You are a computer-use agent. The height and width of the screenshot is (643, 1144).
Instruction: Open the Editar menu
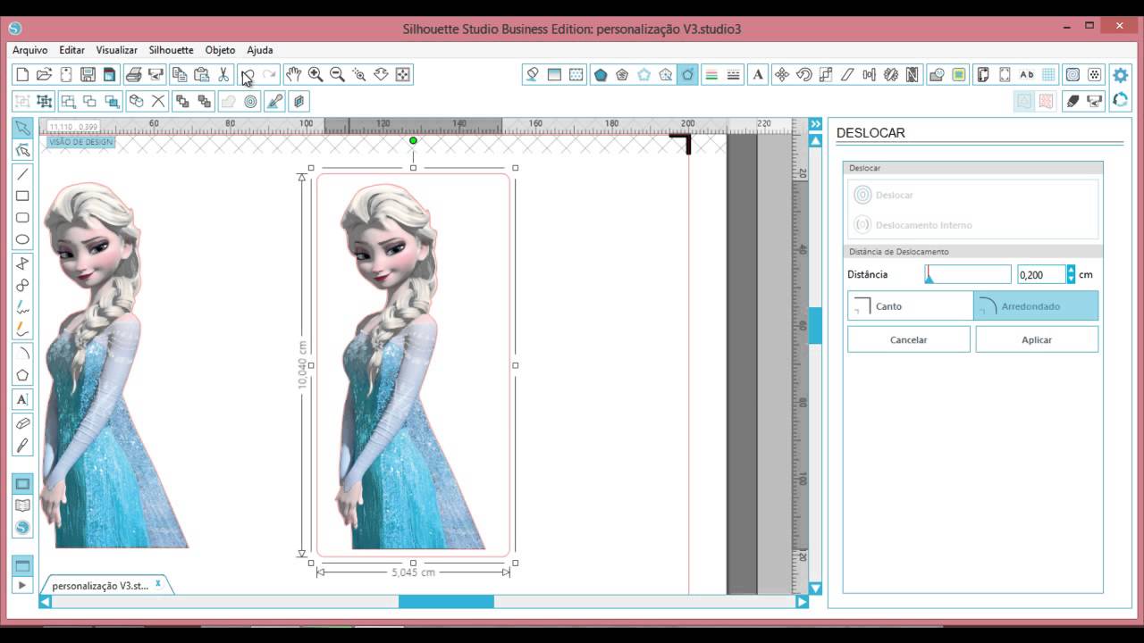pos(72,50)
